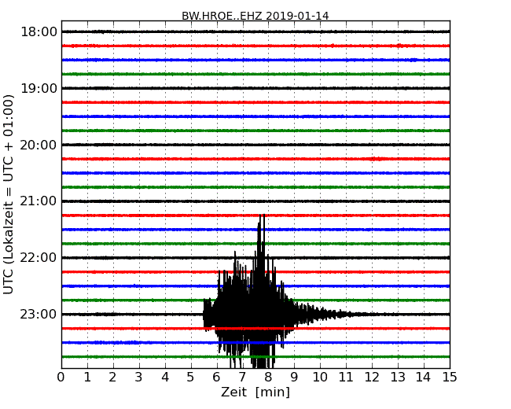Click the y-axis label UTC (Lokalzeit = UTC + 01:00)

(9, 195)
